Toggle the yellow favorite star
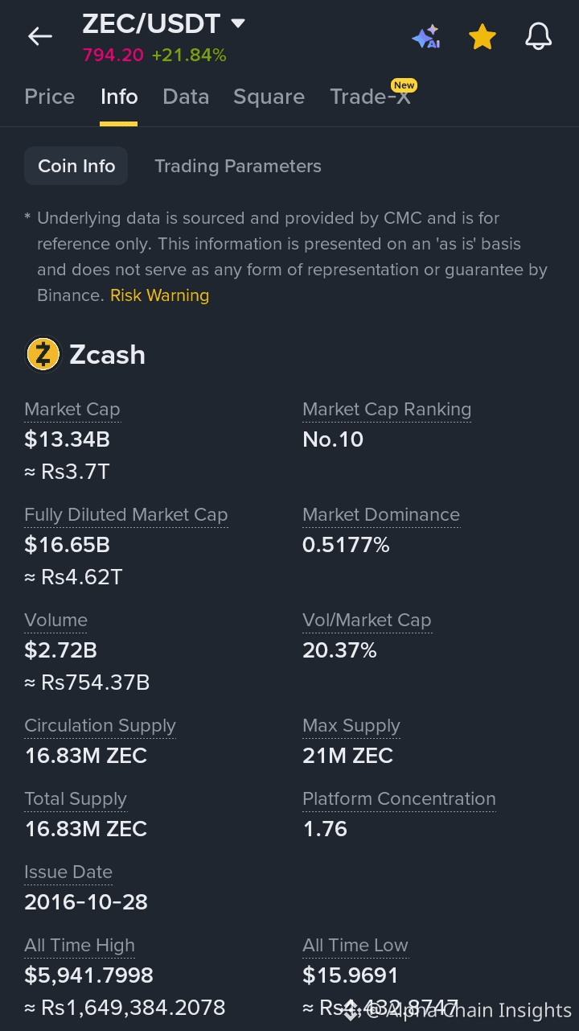The height and width of the screenshot is (1031, 579). [482, 37]
